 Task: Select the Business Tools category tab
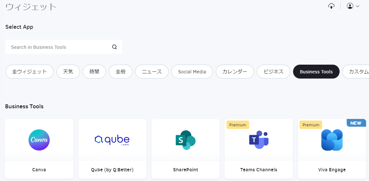pyautogui.click(x=316, y=71)
